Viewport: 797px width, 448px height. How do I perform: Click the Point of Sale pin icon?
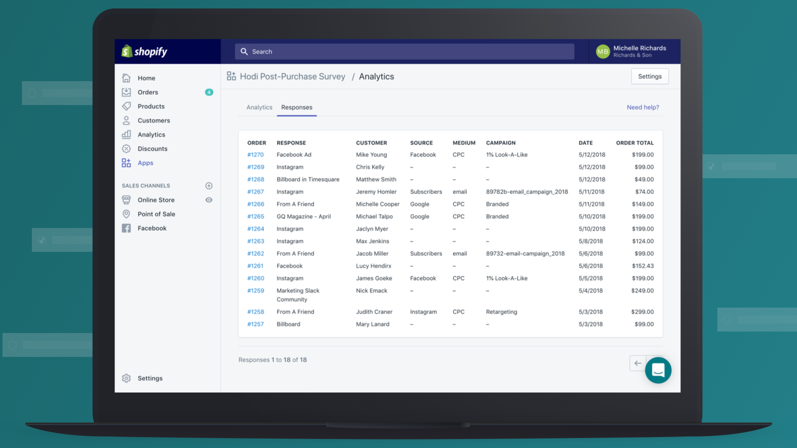tap(127, 214)
